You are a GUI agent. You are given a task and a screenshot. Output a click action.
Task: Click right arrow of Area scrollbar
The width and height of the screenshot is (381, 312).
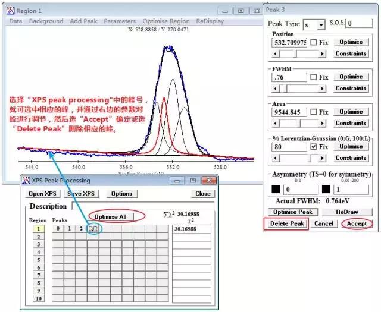coord(323,123)
